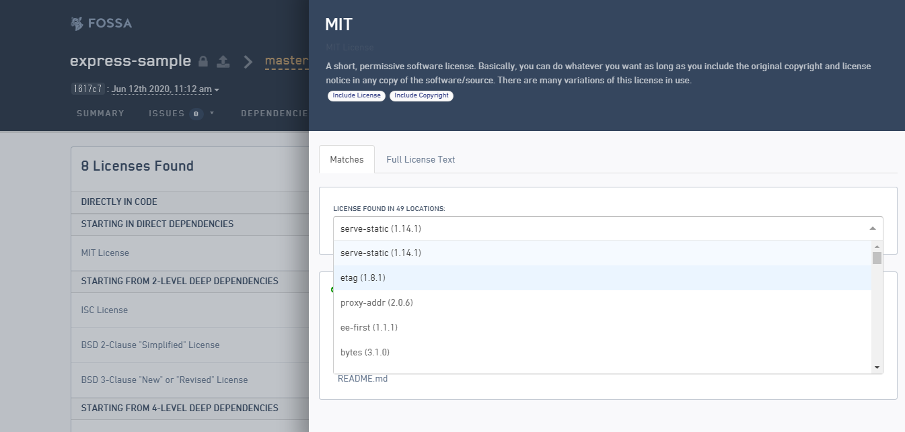Click the Include Copyright tag
This screenshot has height=432, width=905.
pos(421,95)
